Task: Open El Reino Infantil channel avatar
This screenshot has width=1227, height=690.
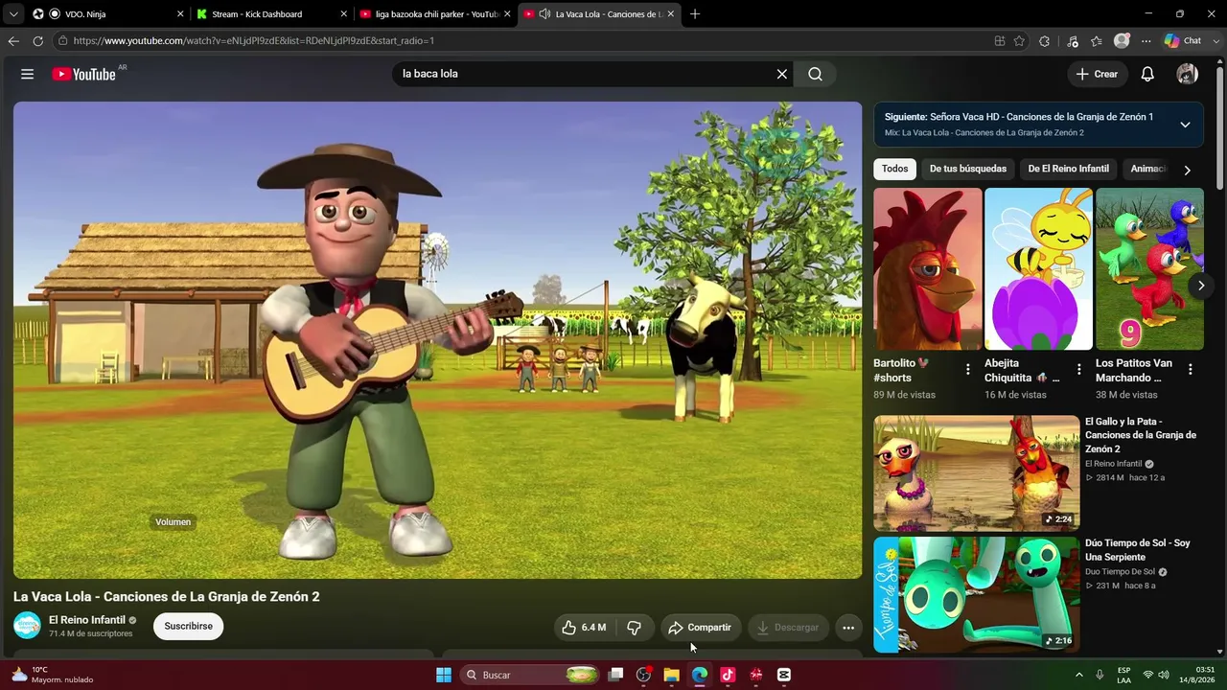Action: 27,626
